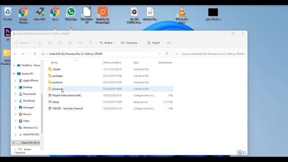Select the LibreOffice desktop shortcut
288x162 pixels.
(x=87, y=15)
